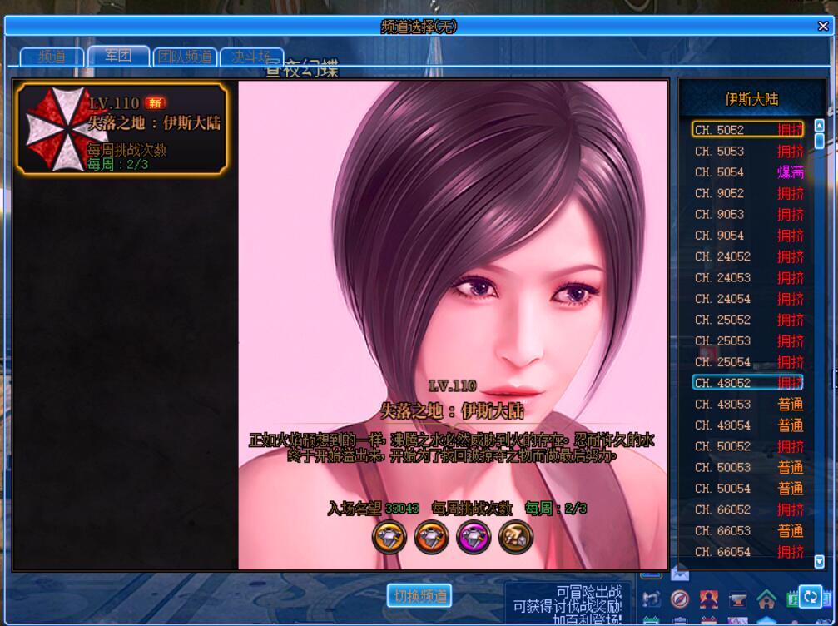Select channel CH. 25053
The height and width of the screenshot is (626, 838).
[747, 341]
